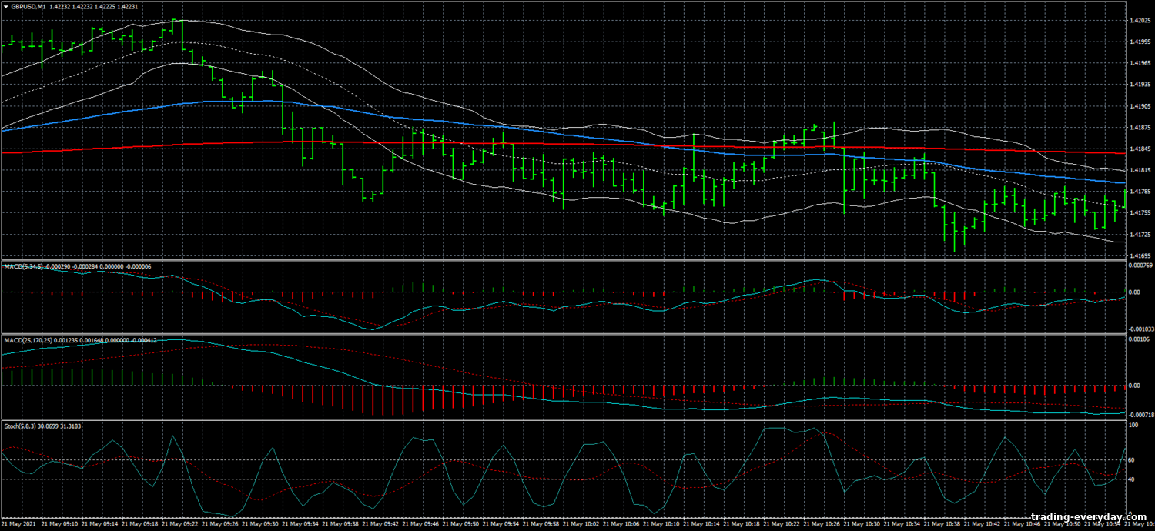Viewport: 1155px width, 531px height.
Task: Click price level 1.41695 on the scale
Action: pos(1139,255)
